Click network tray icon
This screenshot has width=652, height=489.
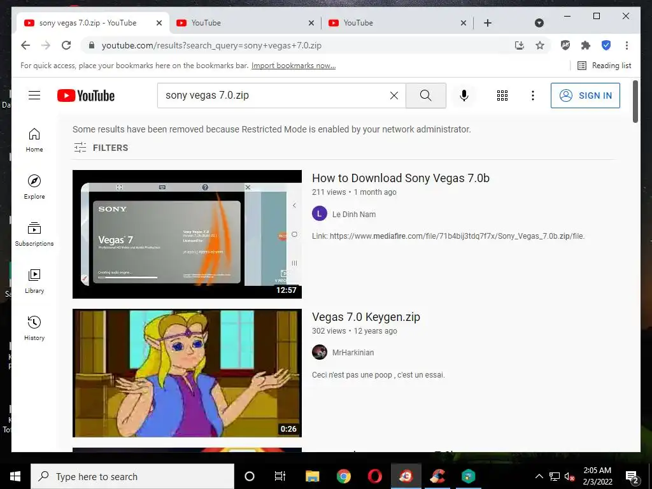pos(555,476)
